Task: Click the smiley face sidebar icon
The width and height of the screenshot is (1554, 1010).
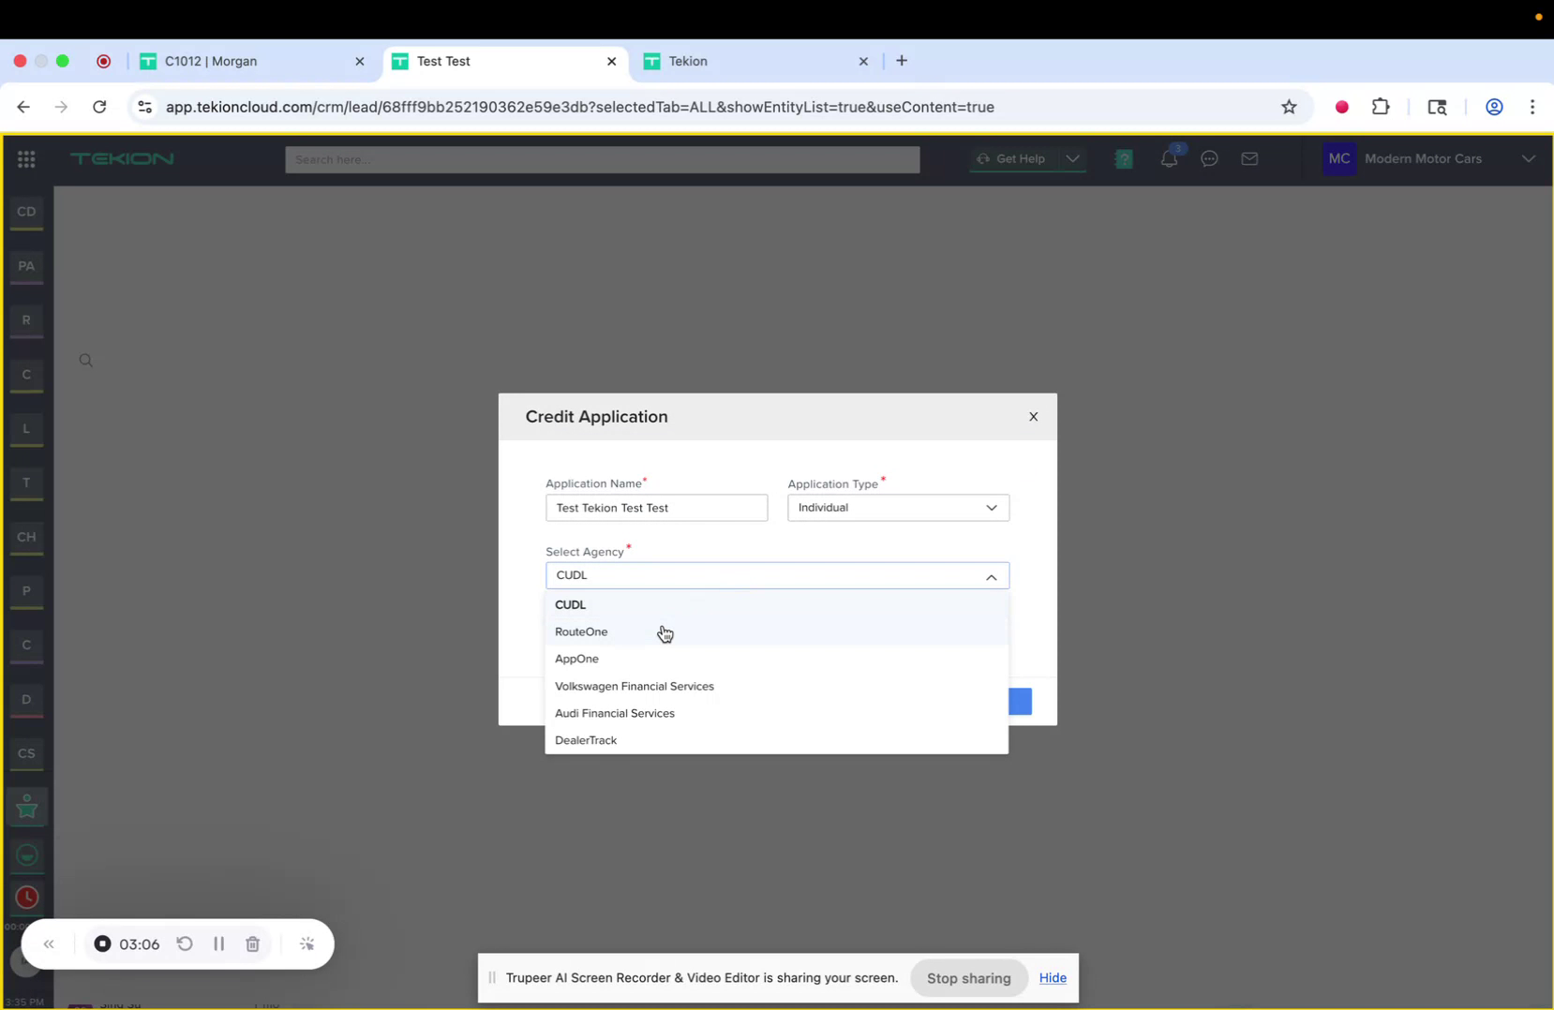Action: tap(25, 854)
